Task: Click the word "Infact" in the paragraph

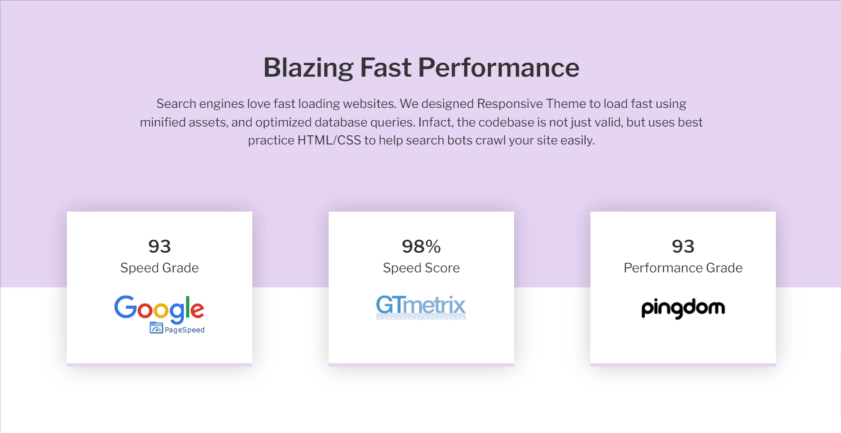Action: (435, 122)
